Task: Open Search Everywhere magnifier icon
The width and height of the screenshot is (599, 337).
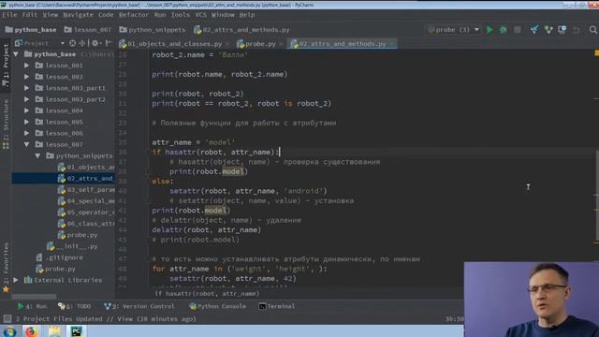Action: coord(592,30)
